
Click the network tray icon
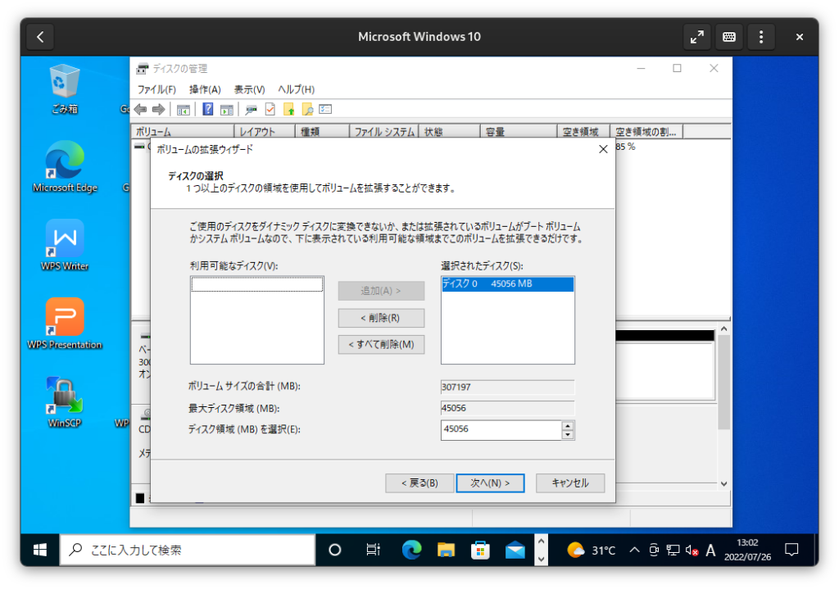(673, 550)
